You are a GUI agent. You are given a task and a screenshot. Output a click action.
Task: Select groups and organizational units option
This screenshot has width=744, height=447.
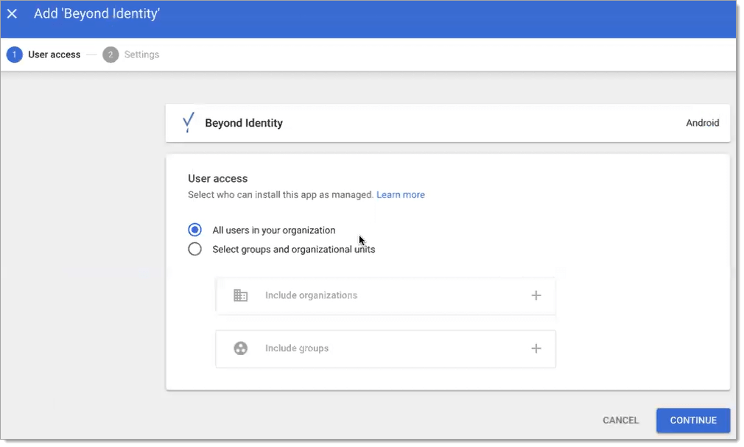194,249
